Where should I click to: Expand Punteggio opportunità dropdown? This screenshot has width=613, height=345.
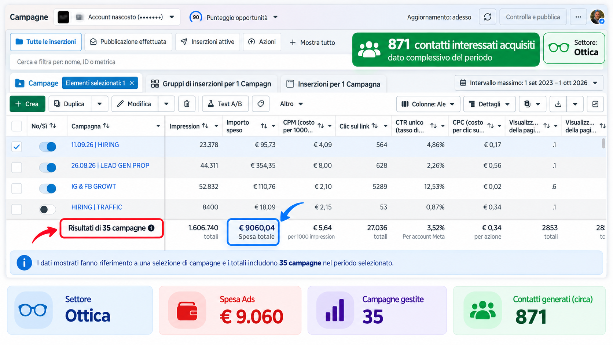(275, 17)
